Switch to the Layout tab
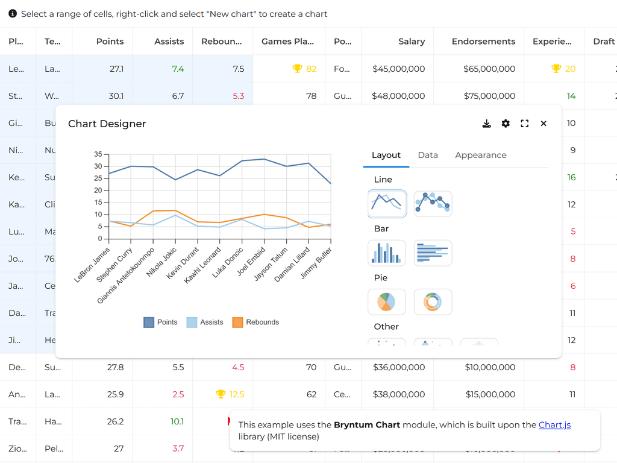This screenshot has height=463, width=617. [x=386, y=155]
